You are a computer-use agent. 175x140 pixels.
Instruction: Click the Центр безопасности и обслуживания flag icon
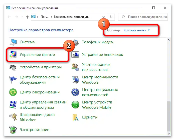pos(13,80)
